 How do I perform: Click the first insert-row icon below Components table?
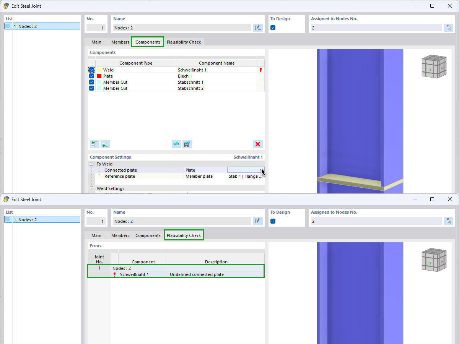(x=94, y=144)
